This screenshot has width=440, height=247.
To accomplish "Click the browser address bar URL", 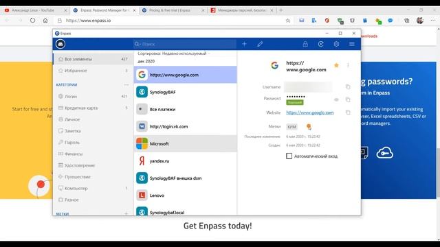I will click(x=89, y=21).
